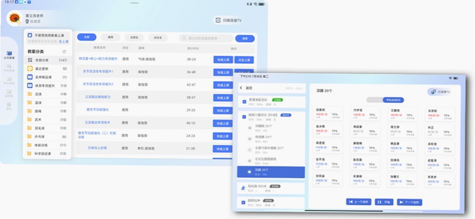Image resolution: width=475 pixels, height=219 pixels.
Task: Select the 名师精品课 category
Action: click(x=47, y=77)
